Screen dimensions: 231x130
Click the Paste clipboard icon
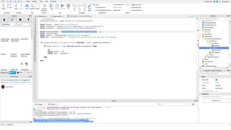[3, 6]
